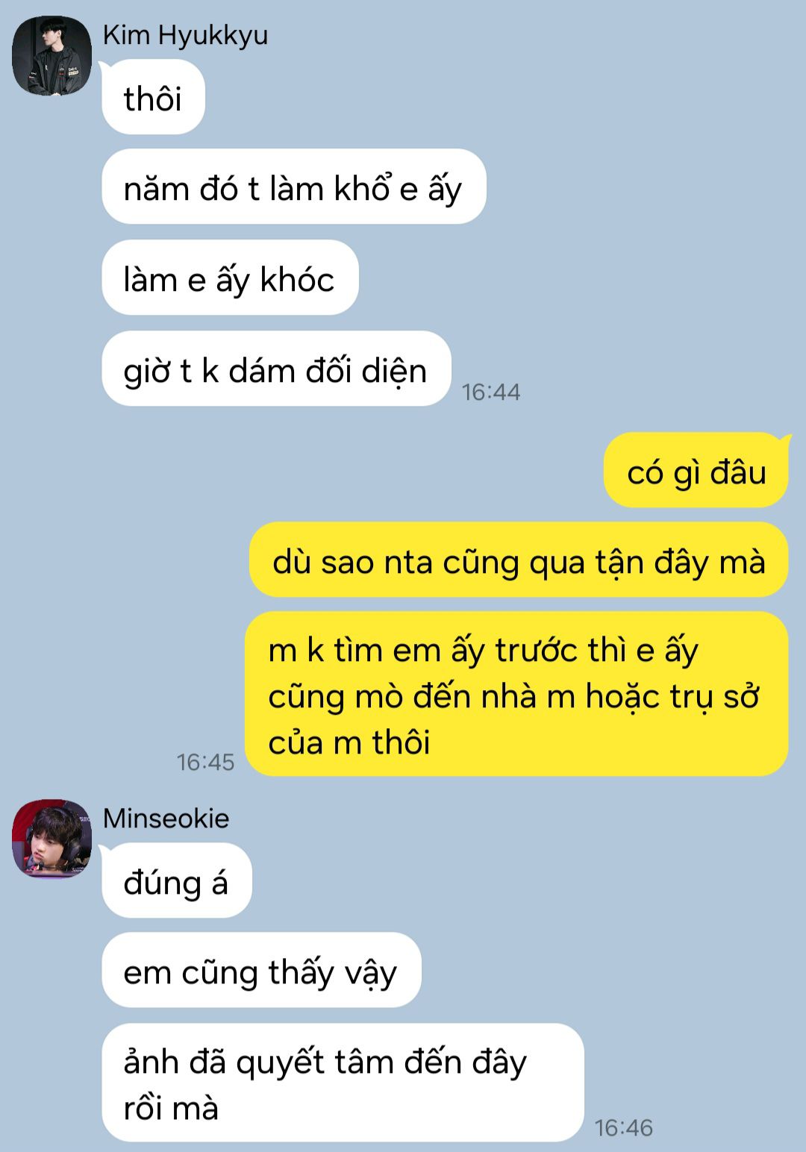Tap the 'ảnh đã quyết tâm đến đây rồi mà' bubble
806x1152 pixels.
pyautogui.click(x=343, y=1083)
